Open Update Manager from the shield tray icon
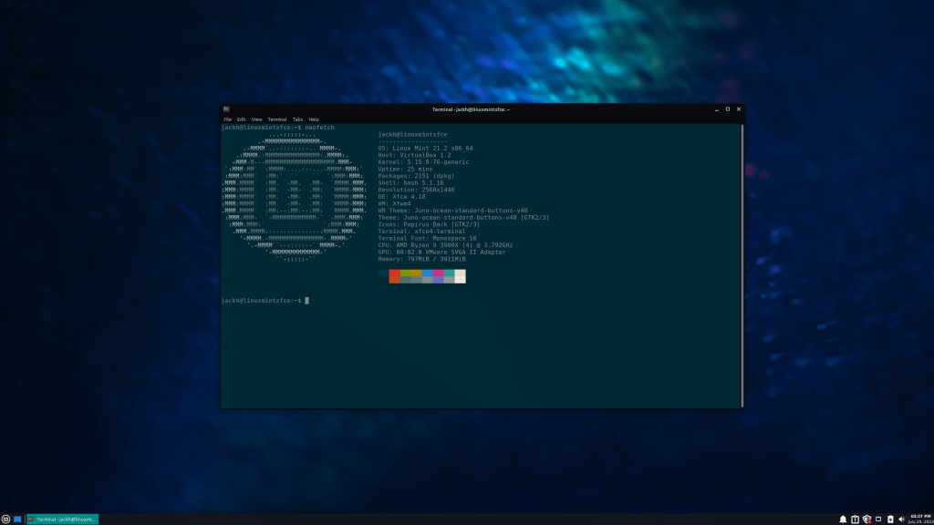Viewport: 934px width, 525px height. click(867, 519)
